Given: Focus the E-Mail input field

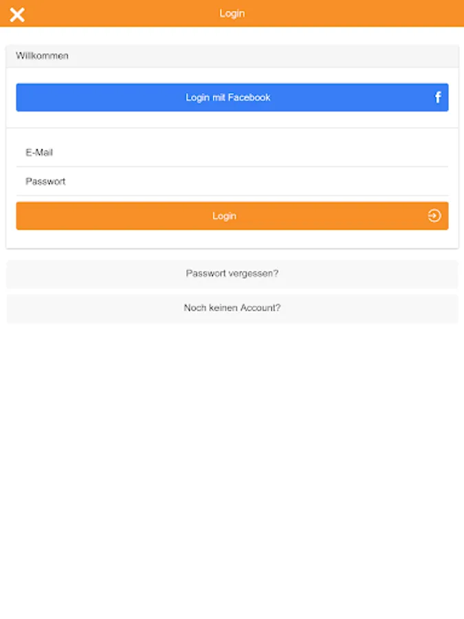Looking at the screenshot, I should (232, 153).
